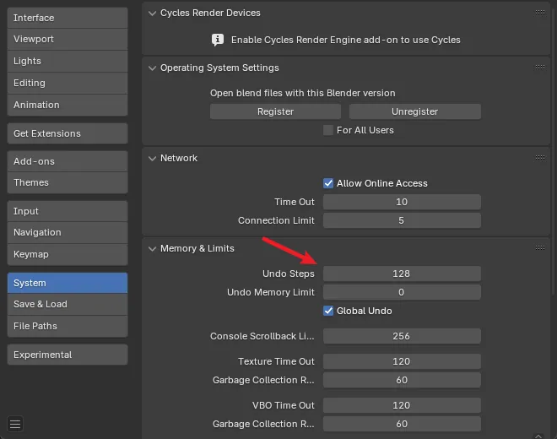The height and width of the screenshot is (439, 557).
Task: Open the Input preferences
Action: tap(68, 211)
